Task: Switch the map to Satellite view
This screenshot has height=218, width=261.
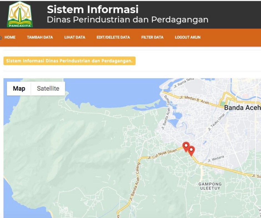Action: pos(48,89)
